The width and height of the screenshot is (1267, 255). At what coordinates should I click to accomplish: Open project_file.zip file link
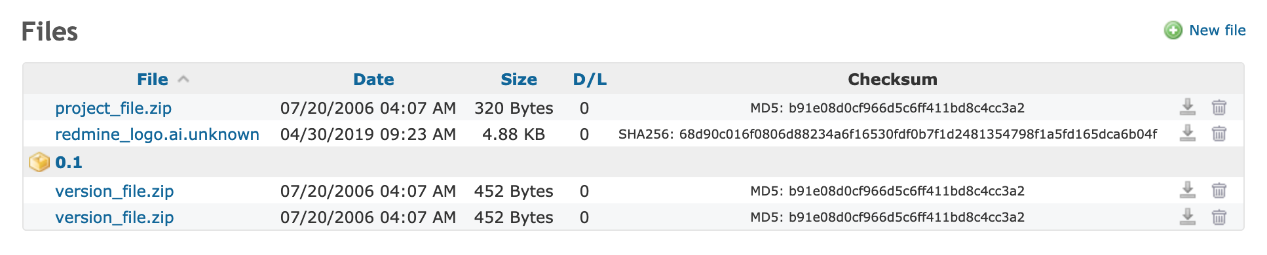(113, 108)
